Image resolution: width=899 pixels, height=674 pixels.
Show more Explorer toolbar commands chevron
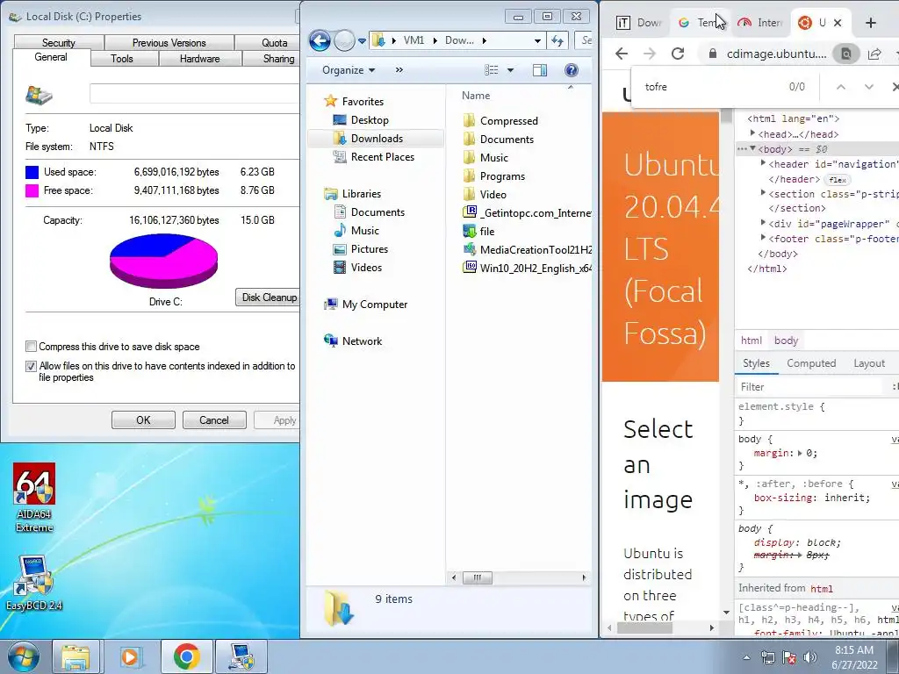(399, 70)
